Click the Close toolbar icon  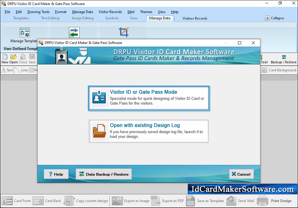(23, 59)
